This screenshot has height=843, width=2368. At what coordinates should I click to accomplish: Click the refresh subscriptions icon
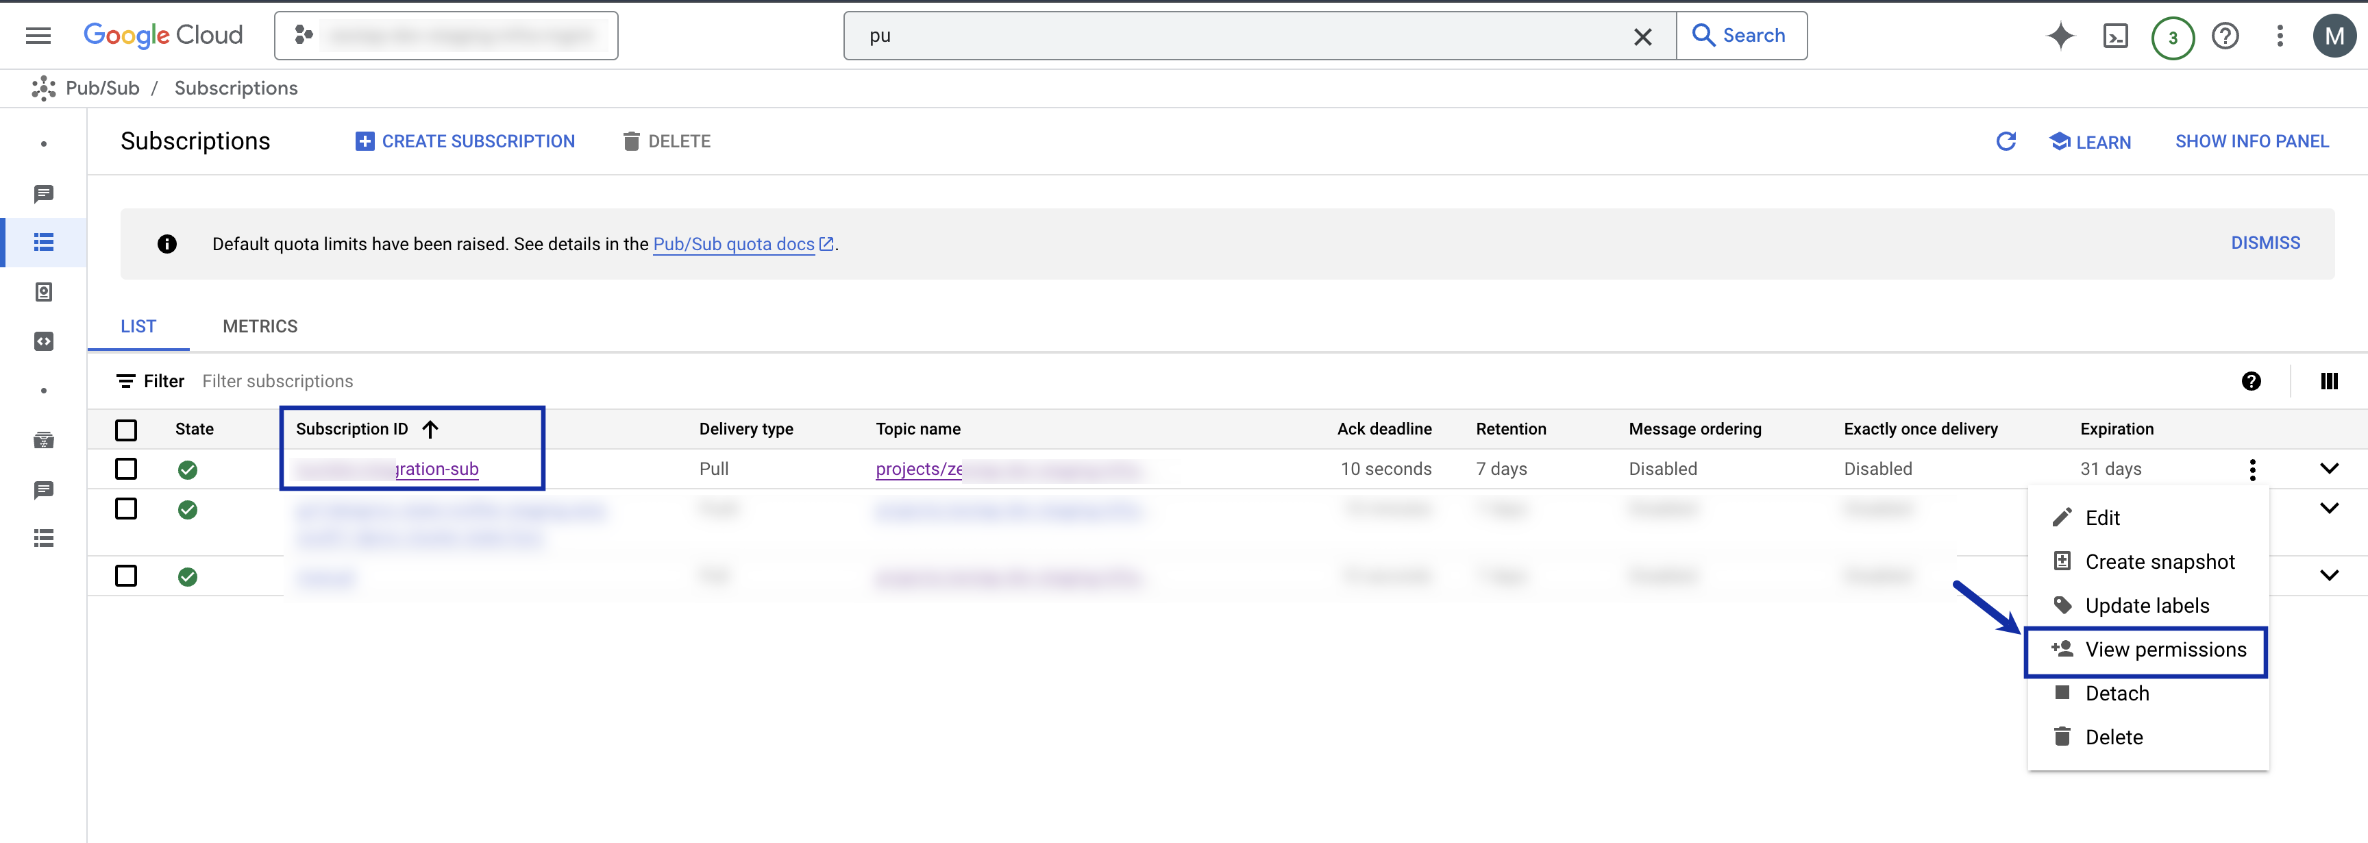(2006, 142)
